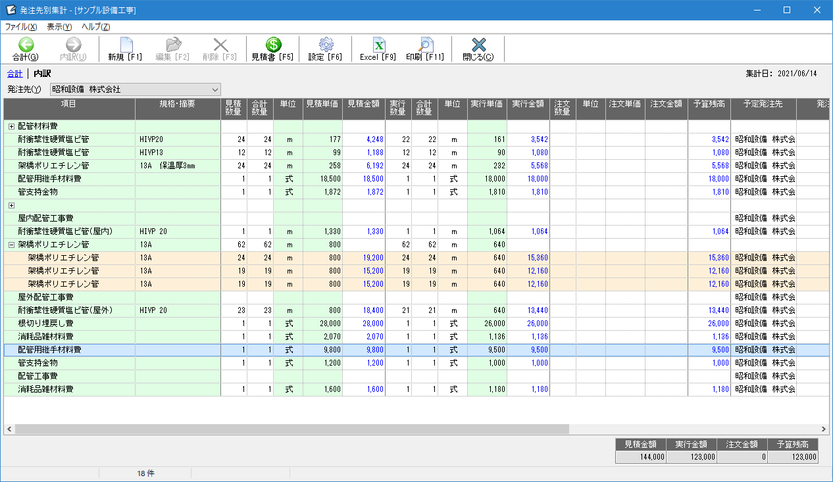
Task: Select the 耐衝撃性硬質塩ビ管 HIVP20 row
Action: (x=416, y=139)
